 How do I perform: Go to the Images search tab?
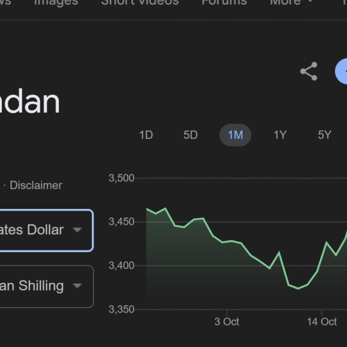point(56,2)
